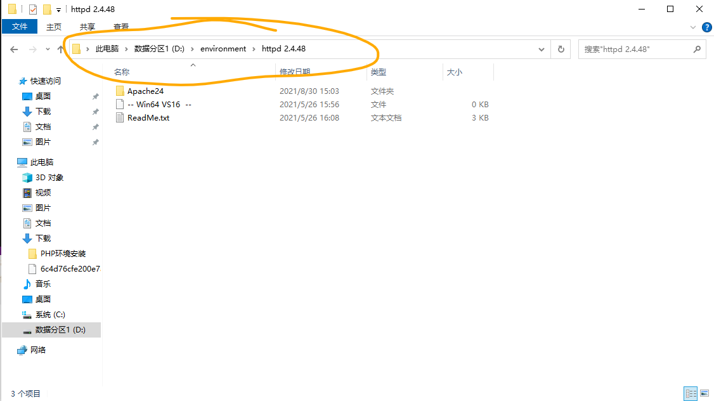714x401 pixels.
Task: Jump to 数据分区1 (D:) in address bar
Action: [159, 49]
